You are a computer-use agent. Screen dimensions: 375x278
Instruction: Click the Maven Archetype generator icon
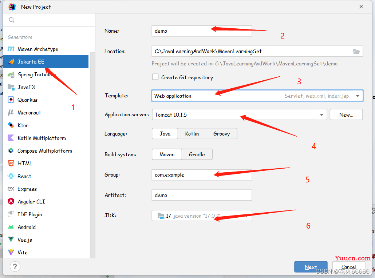(11, 49)
